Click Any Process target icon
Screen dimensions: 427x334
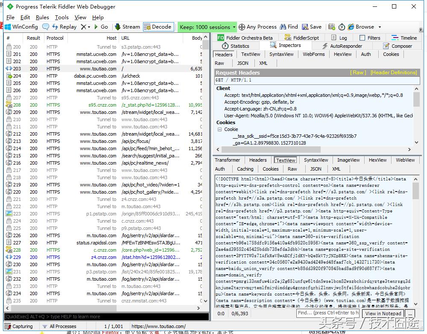242,27
